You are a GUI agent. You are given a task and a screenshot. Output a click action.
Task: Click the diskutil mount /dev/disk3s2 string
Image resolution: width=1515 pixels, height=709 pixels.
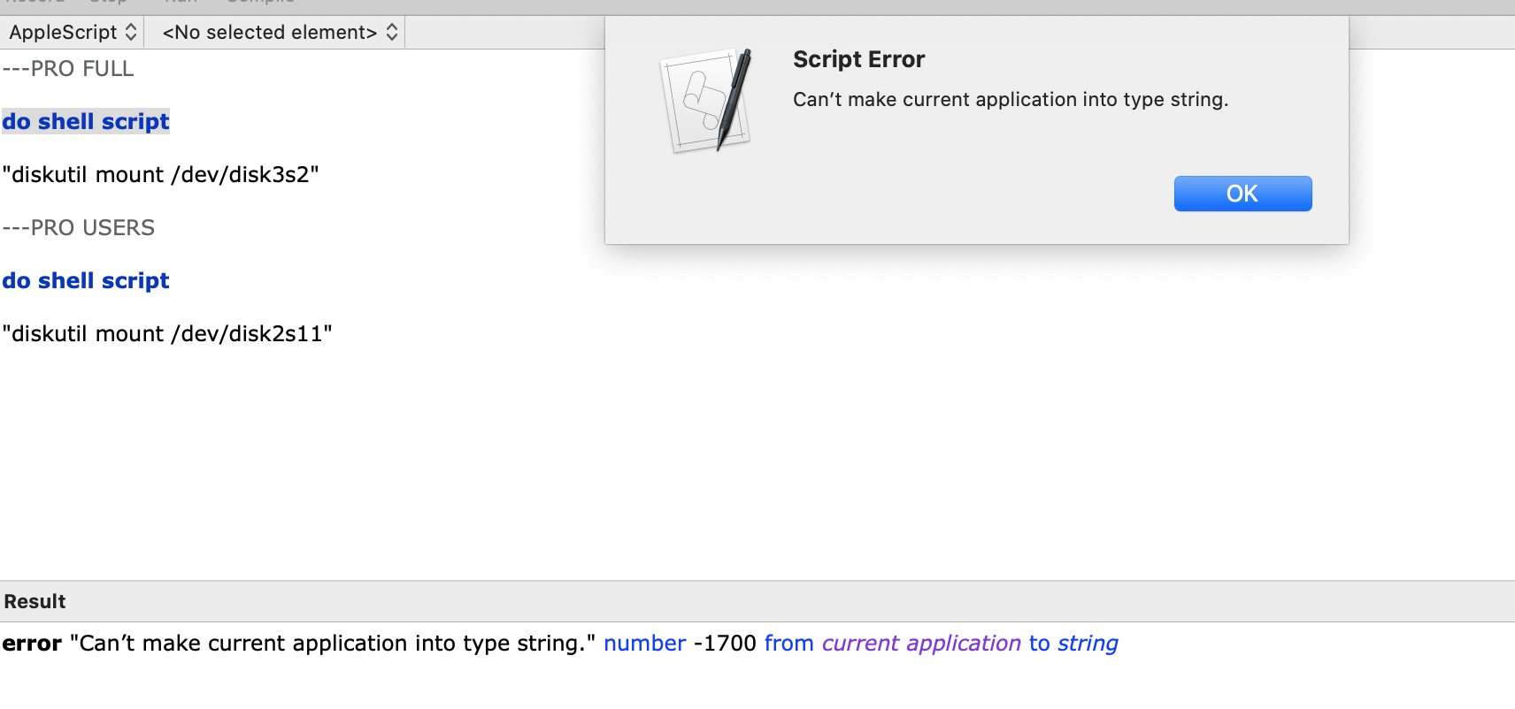[160, 175]
